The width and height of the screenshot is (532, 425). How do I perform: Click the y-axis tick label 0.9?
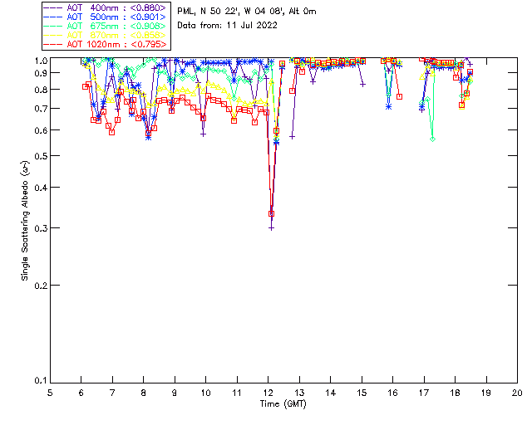(x=41, y=73)
